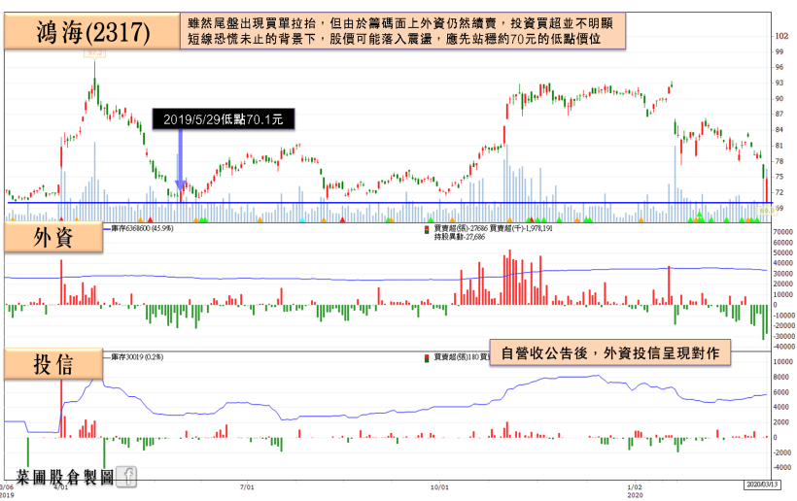Click the 69.3 current price tag
Image resolution: width=797 pixels, height=501 pixels.
(x=766, y=210)
